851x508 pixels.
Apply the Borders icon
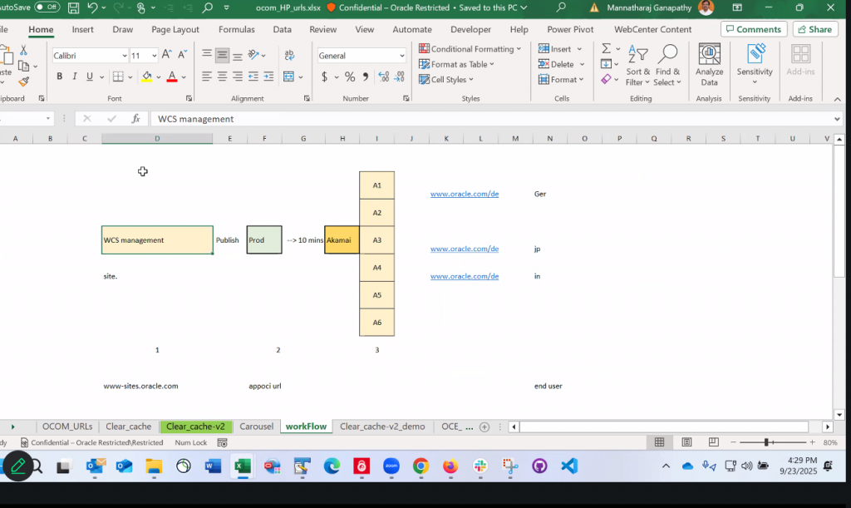(x=118, y=76)
